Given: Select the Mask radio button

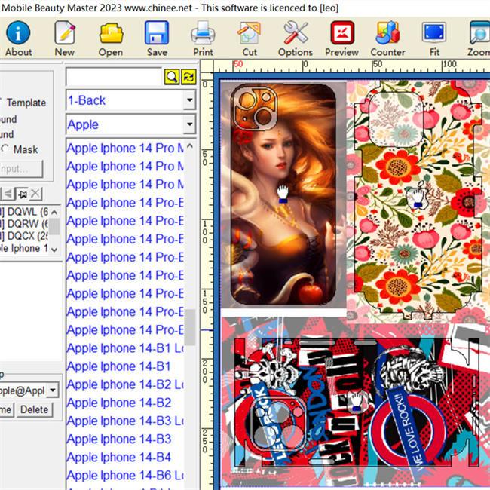Looking at the screenshot, I should point(5,149).
